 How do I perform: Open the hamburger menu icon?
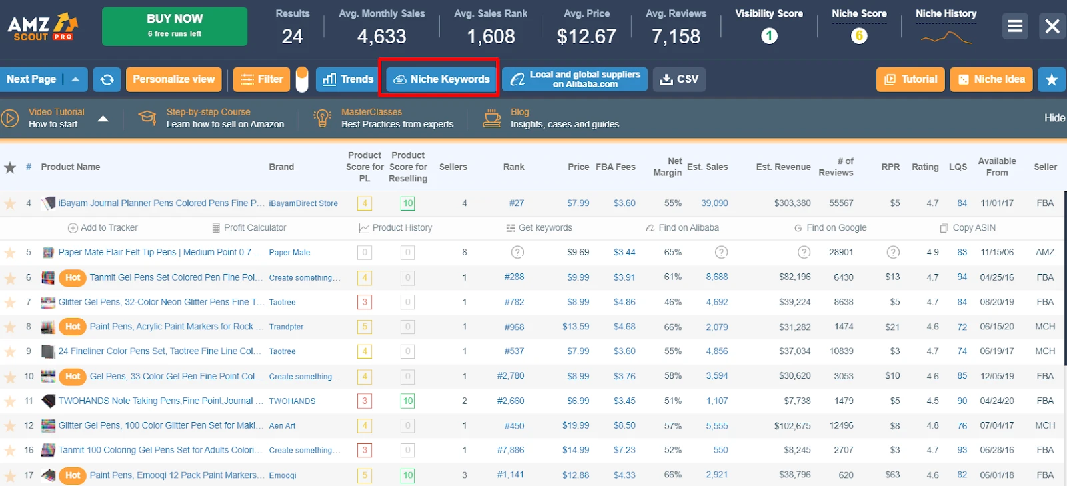pos(1015,26)
